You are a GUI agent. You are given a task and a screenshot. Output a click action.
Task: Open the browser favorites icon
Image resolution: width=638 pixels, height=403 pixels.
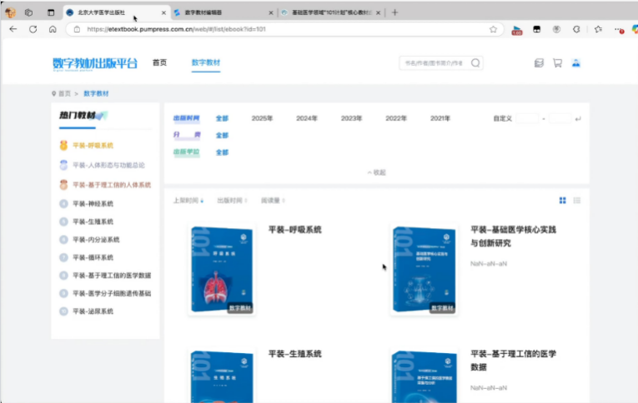pyautogui.click(x=598, y=29)
